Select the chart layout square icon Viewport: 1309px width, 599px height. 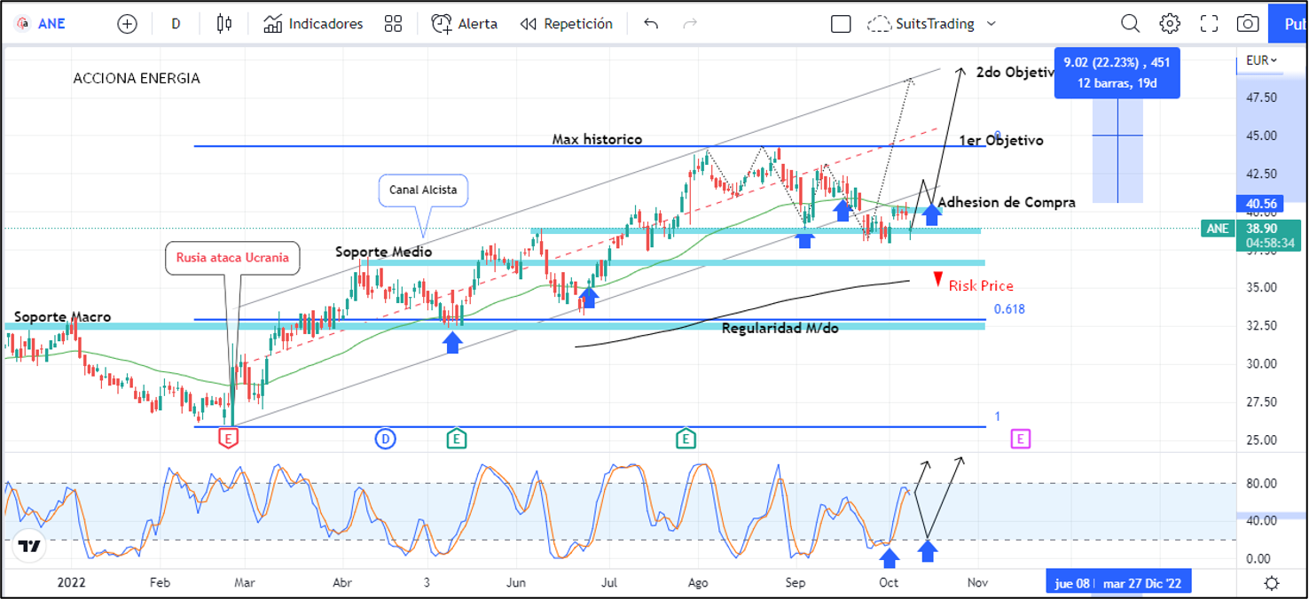pyautogui.click(x=841, y=24)
